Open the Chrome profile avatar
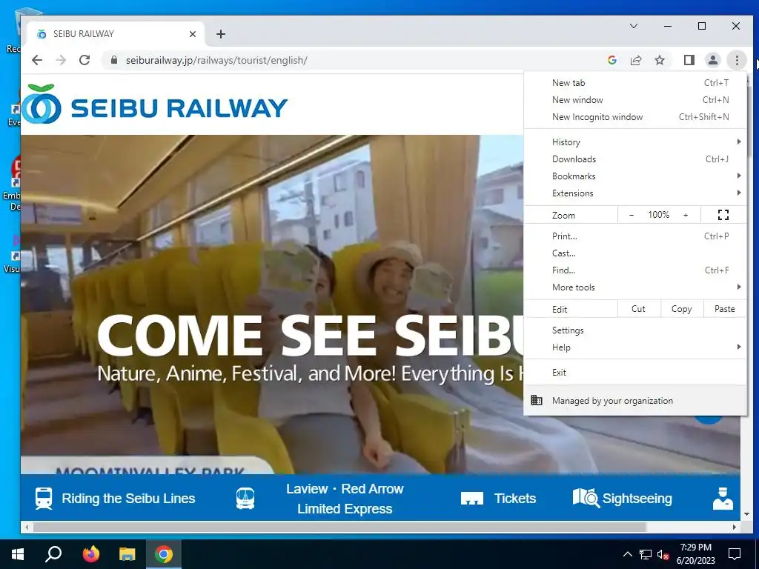Viewport: 759px width, 569px height. tap(712, 60)
